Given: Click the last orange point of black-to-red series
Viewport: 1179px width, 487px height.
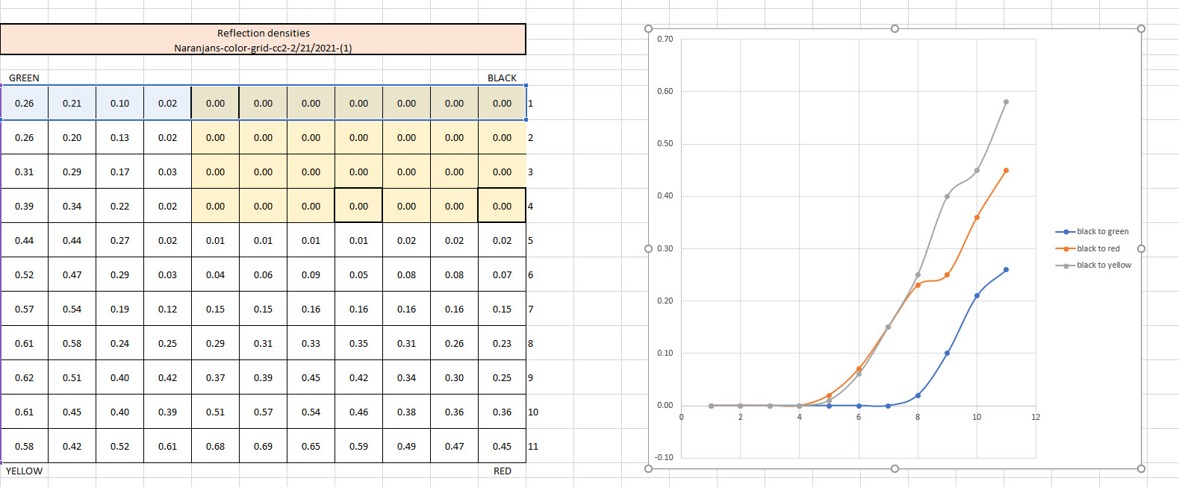Looking at the screenshot, I should tap(1006, 171).
